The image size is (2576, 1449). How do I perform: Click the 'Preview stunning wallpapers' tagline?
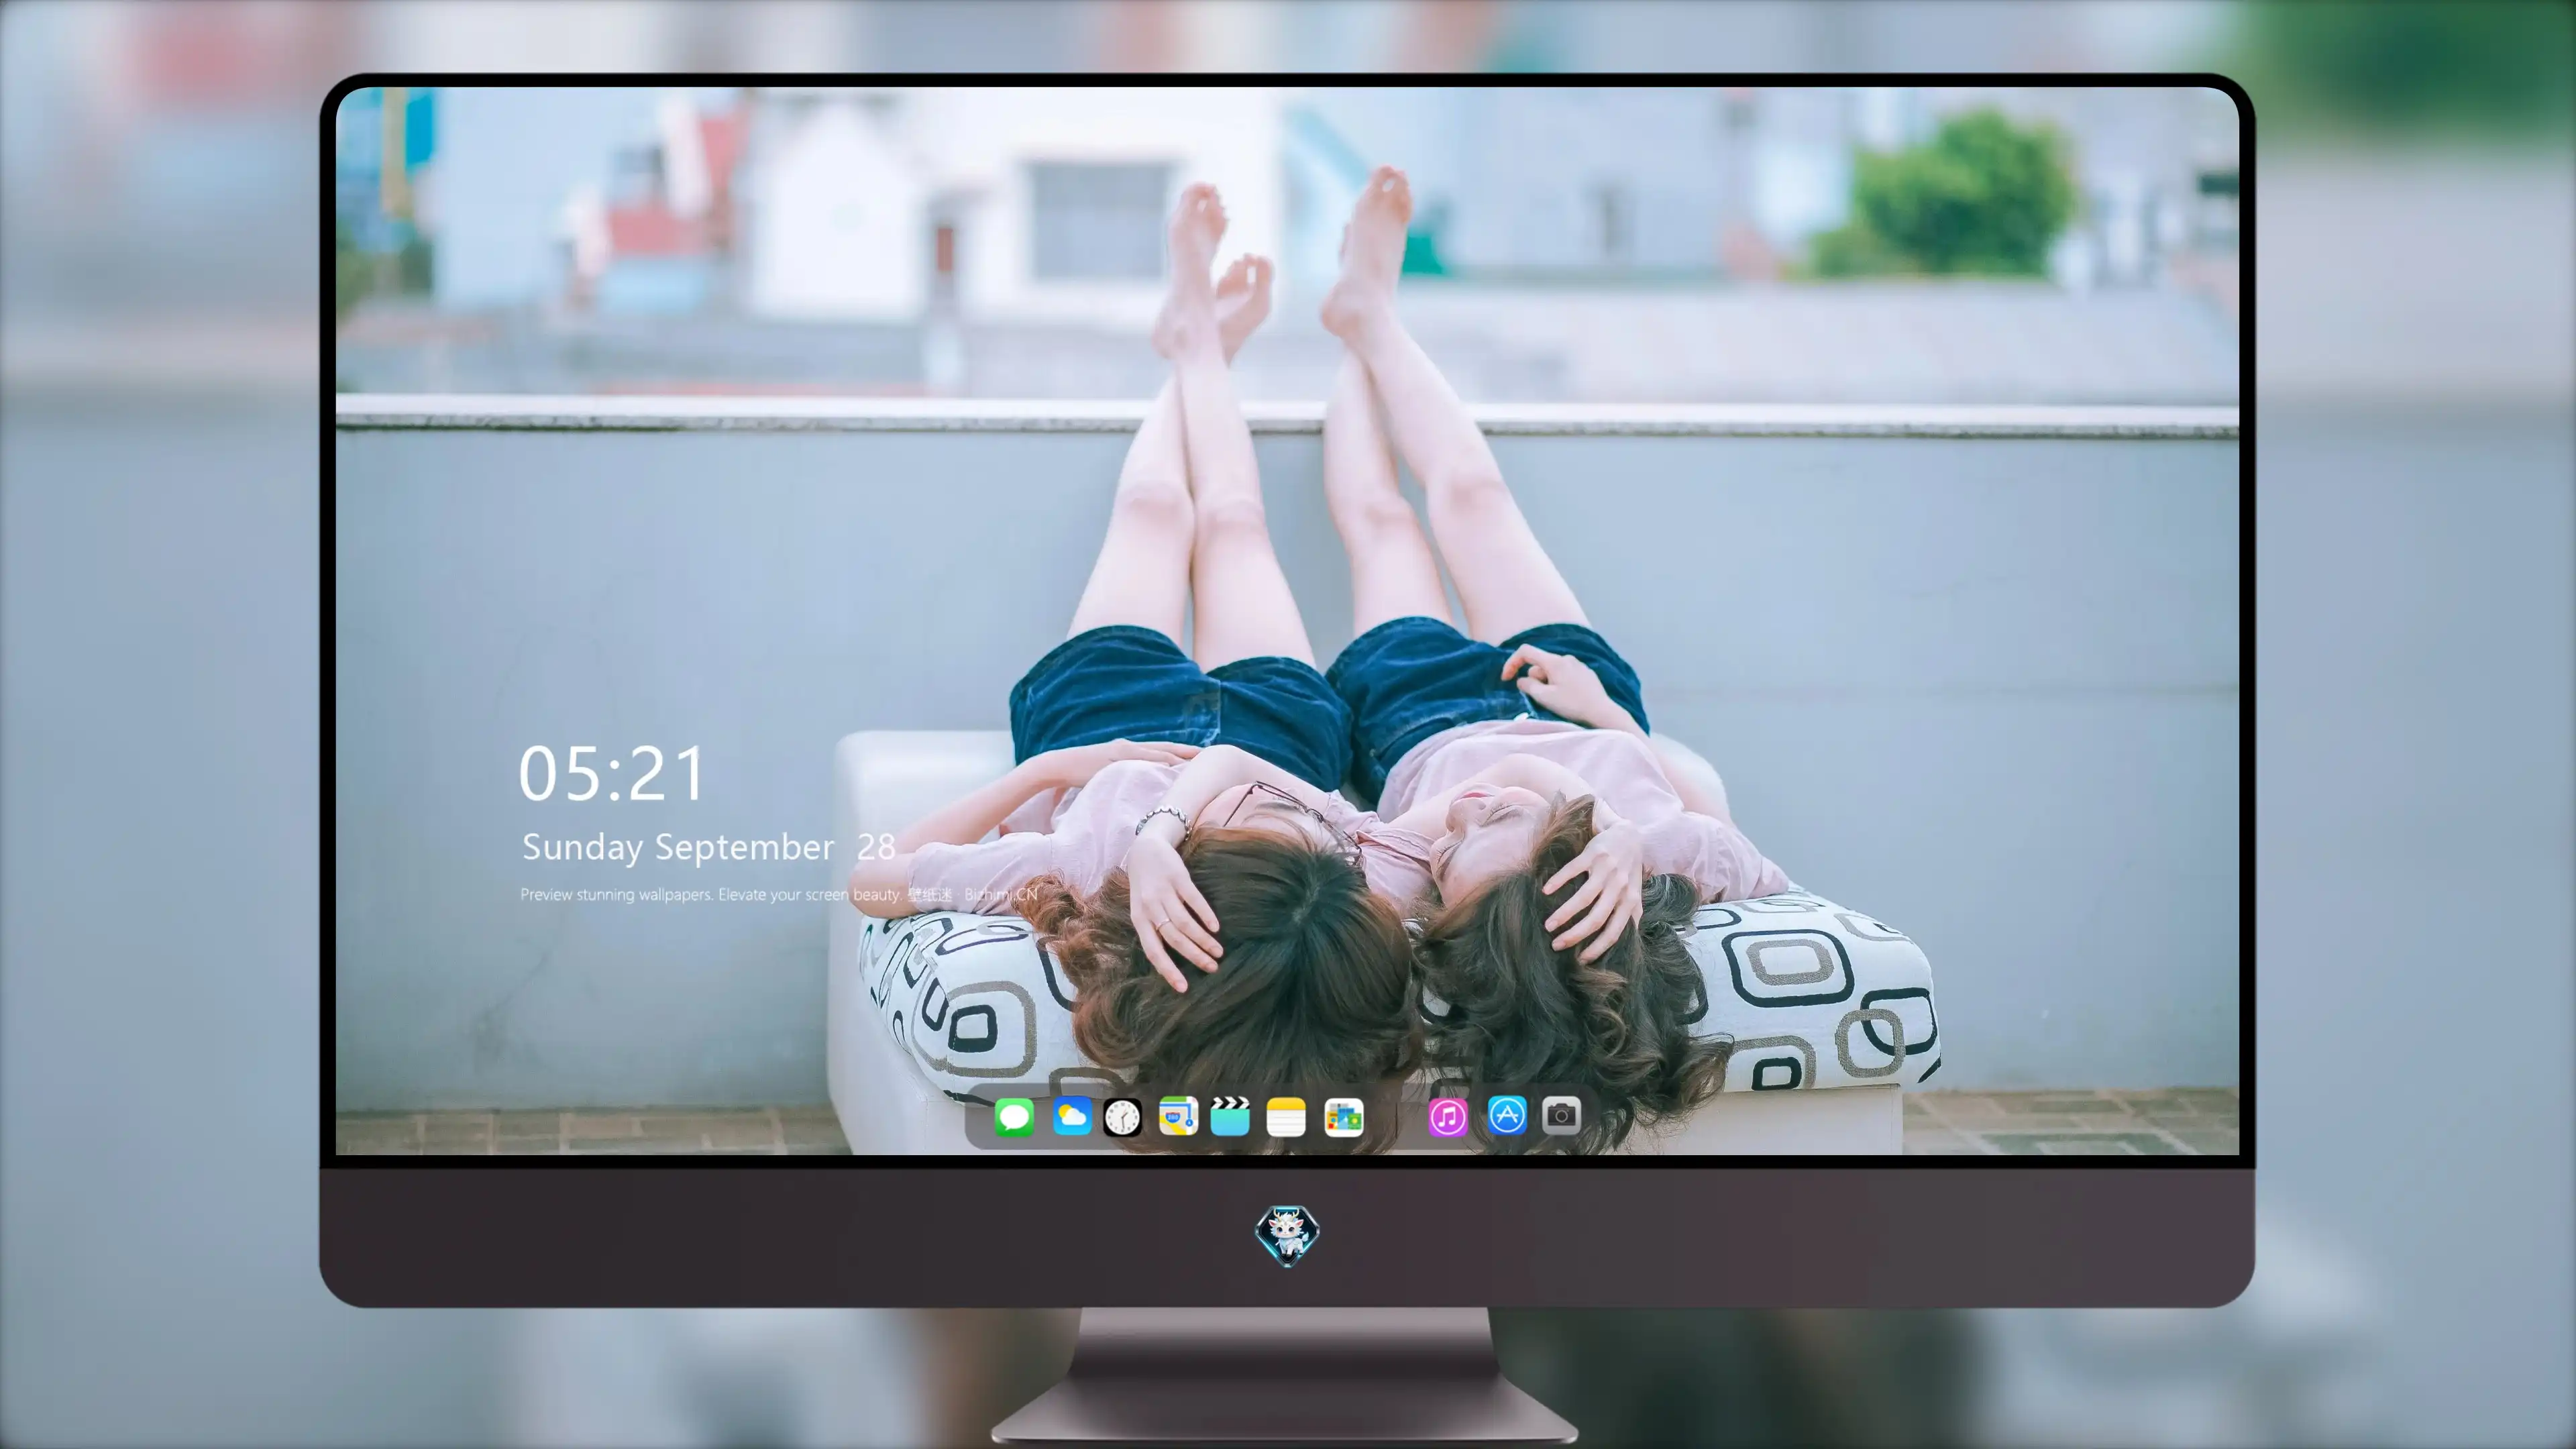(x=779, y=894)
